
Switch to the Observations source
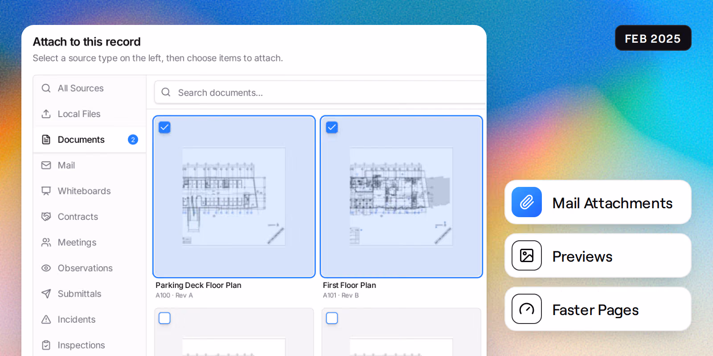click(90, 268)
